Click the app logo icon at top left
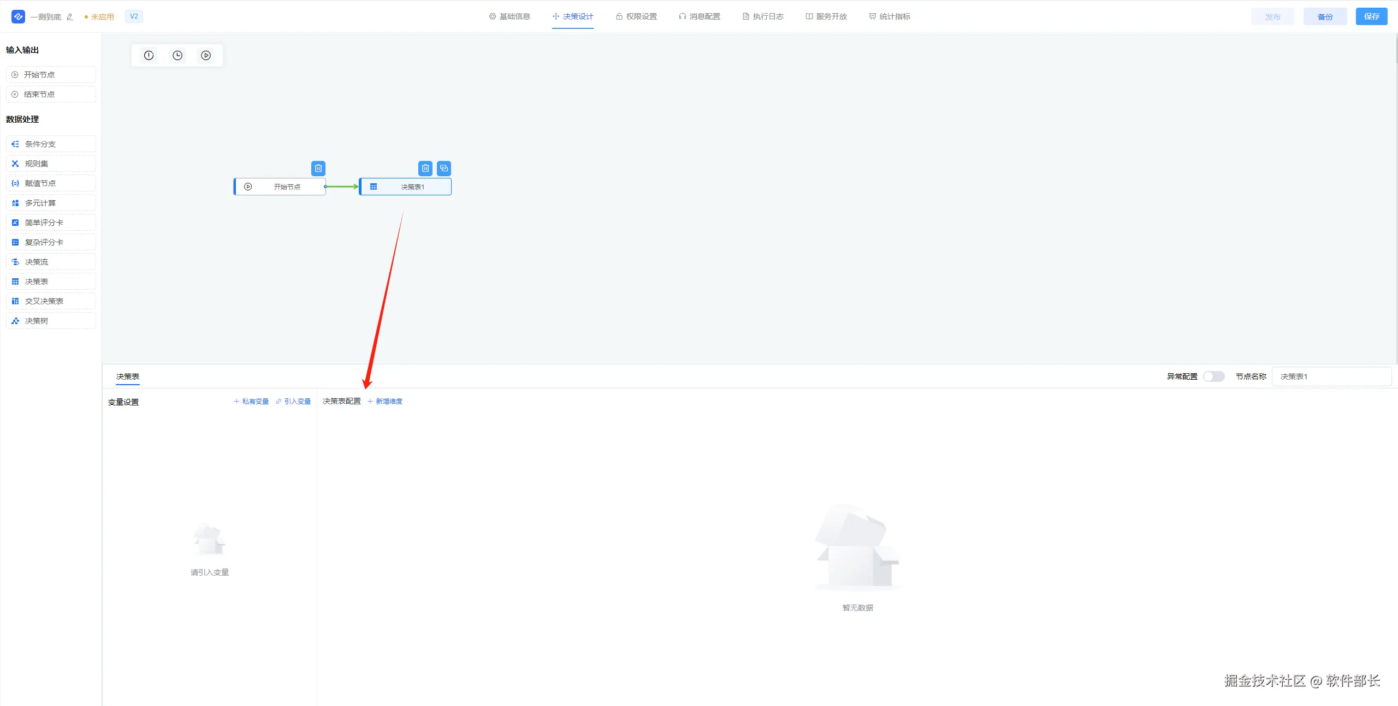Image resolution: width=1398 pixels, height=706 pixels. point(18,16)
